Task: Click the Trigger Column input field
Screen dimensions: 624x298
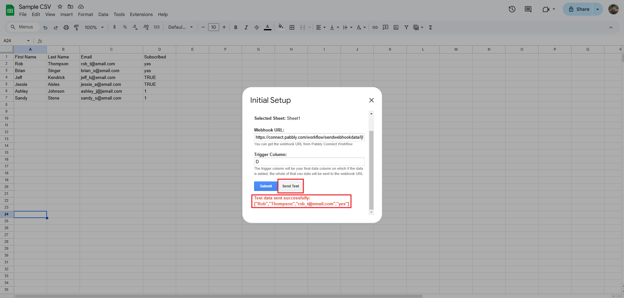Action: click(309, 162)
